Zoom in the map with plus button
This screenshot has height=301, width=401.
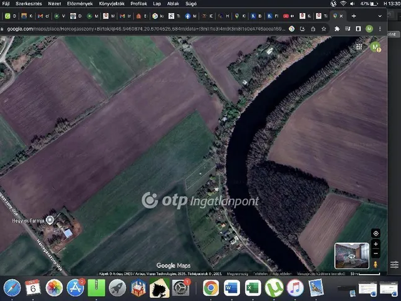pos(376,244)
